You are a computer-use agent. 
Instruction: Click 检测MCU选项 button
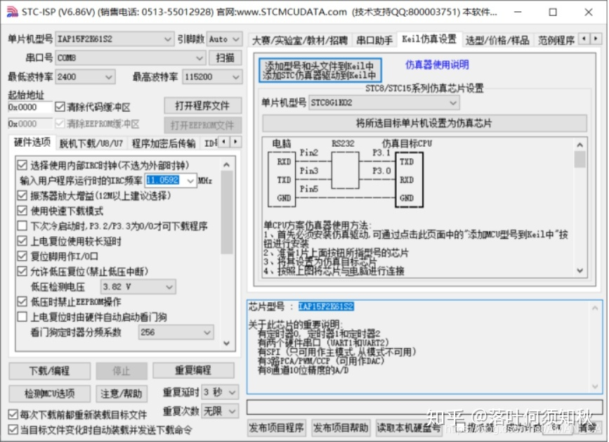[50, 394]
